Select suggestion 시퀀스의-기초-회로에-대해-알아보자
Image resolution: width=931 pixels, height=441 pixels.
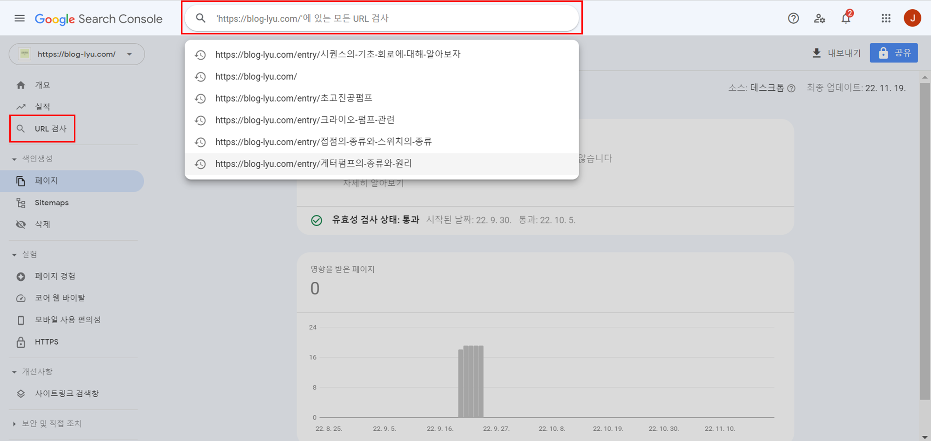pos(382,54)
